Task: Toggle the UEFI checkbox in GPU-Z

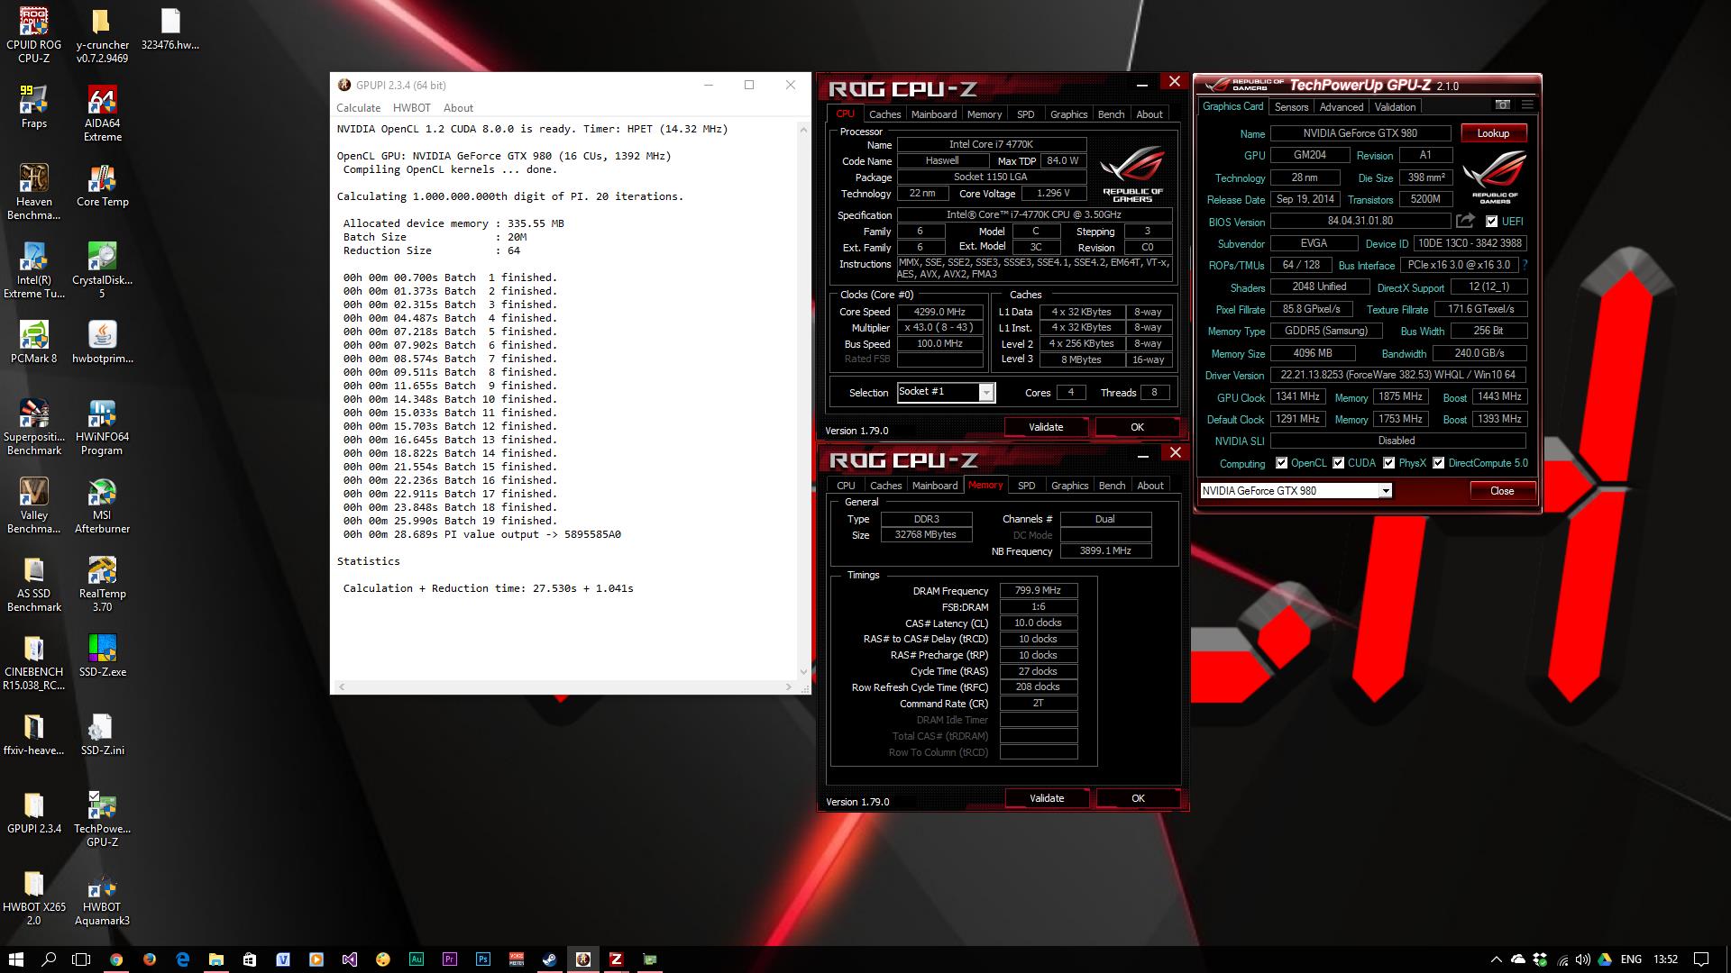Action: click(1491, 221)
